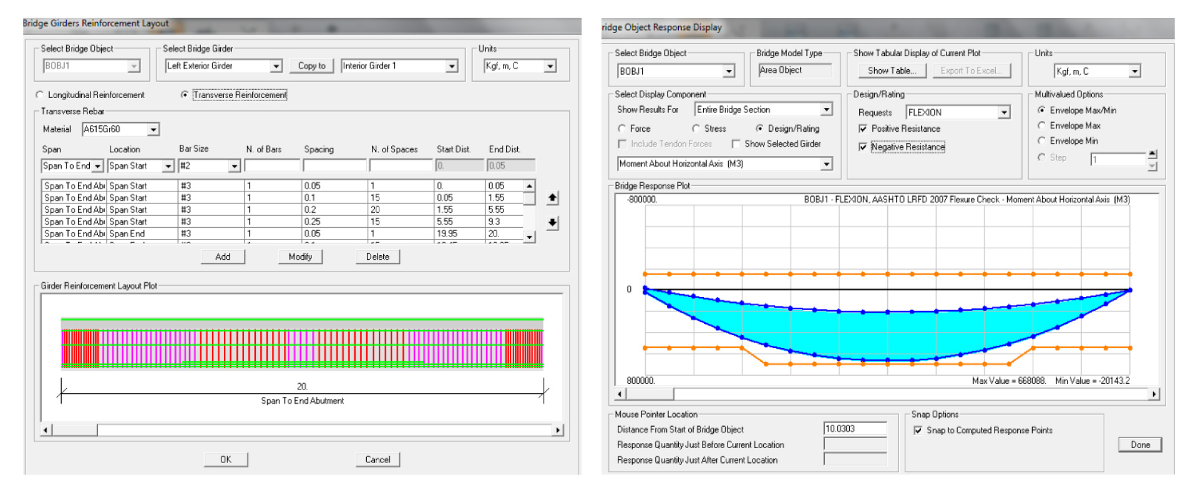Increment the Step value spinner up
The width and height of the screenshot is (1198, 493).
pos(1152,154)
